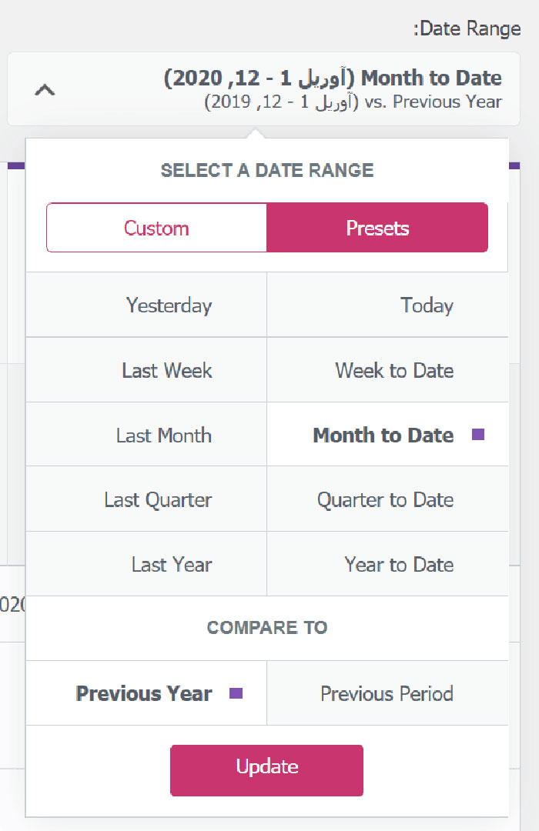
Task: Select Quarter to Date range
Action: click(388, 499)
